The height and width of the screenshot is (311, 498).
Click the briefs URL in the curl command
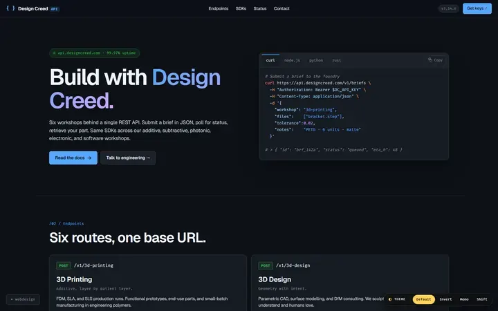point(321,83)
